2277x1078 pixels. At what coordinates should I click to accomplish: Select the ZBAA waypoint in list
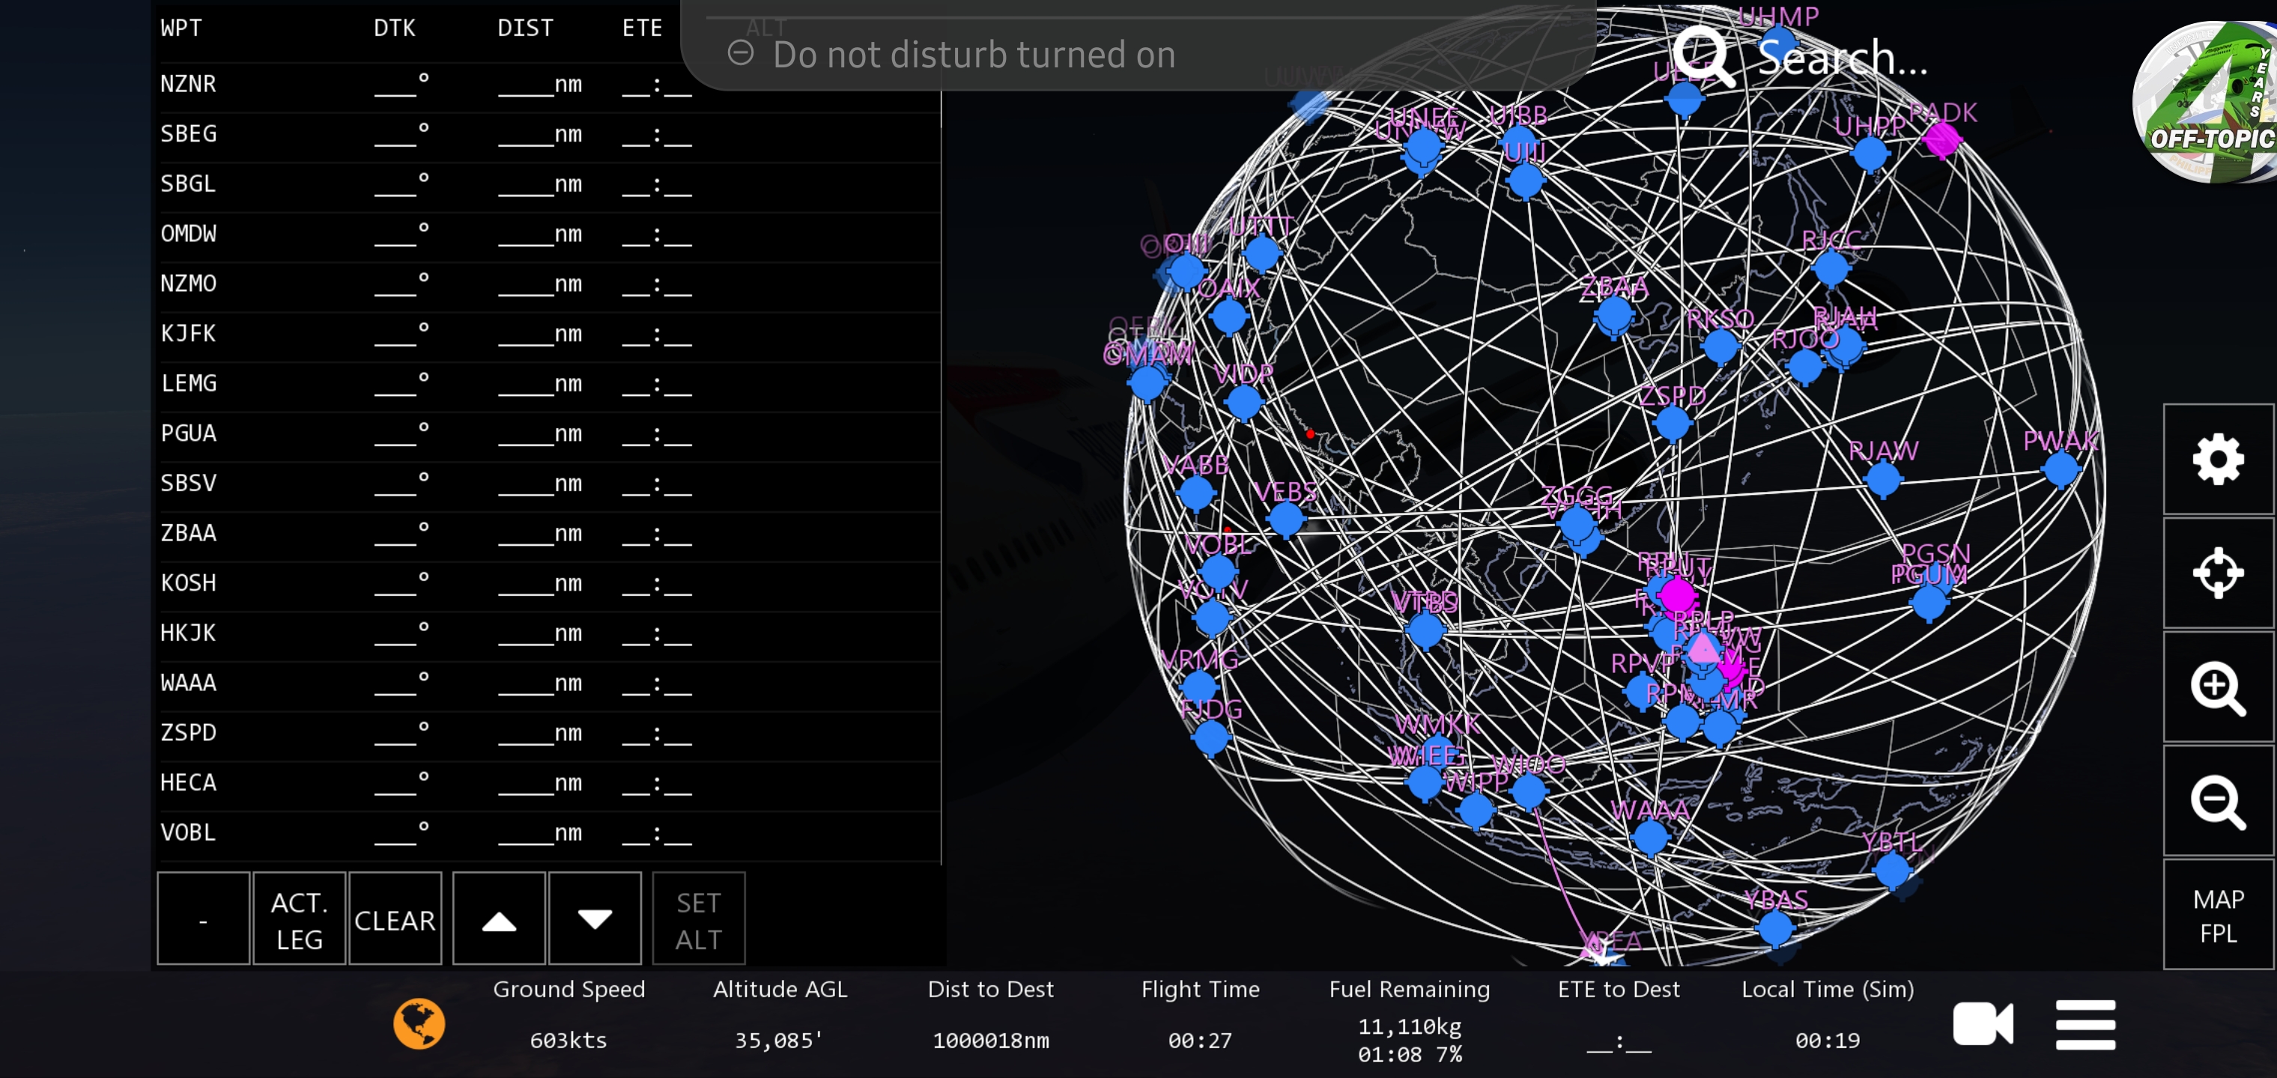(x=190, y=534)
